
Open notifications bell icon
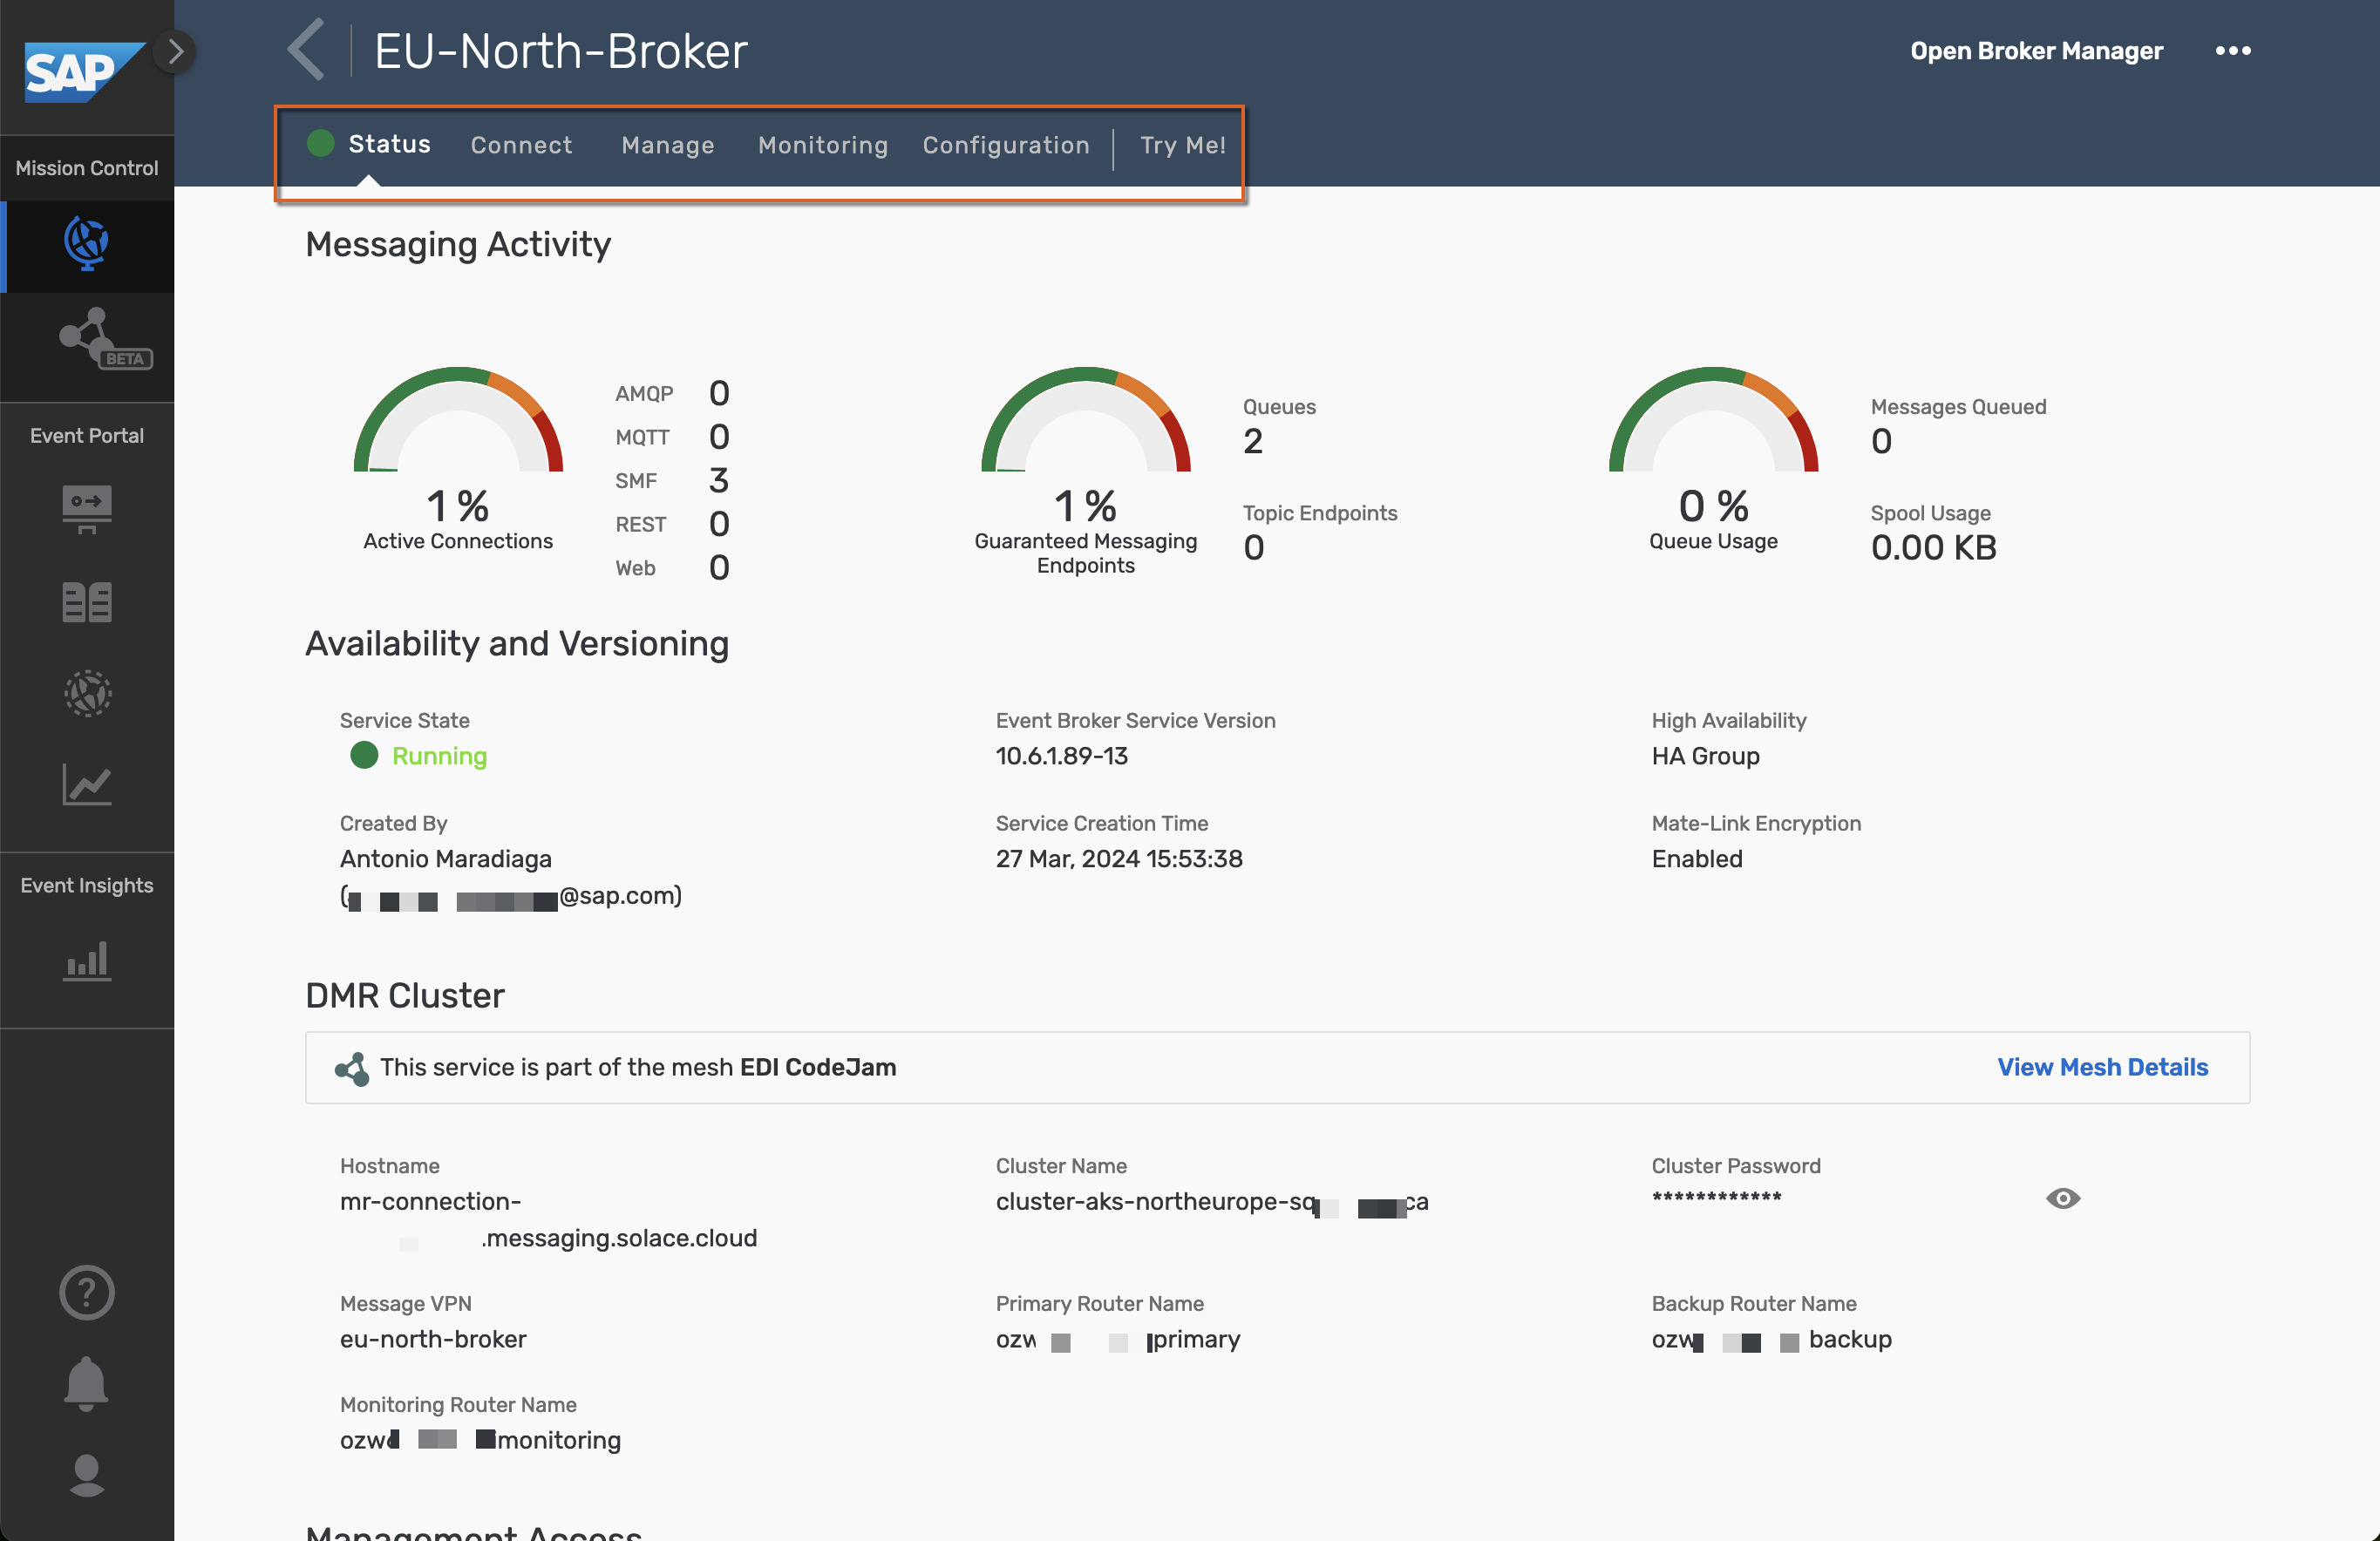point(87,1384)
